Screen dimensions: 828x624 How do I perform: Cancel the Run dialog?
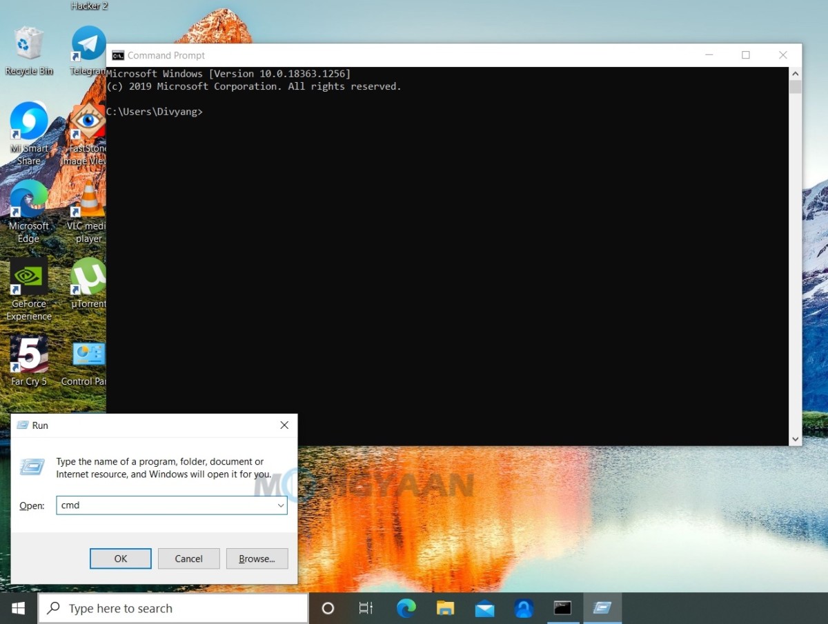click(188, 558)
